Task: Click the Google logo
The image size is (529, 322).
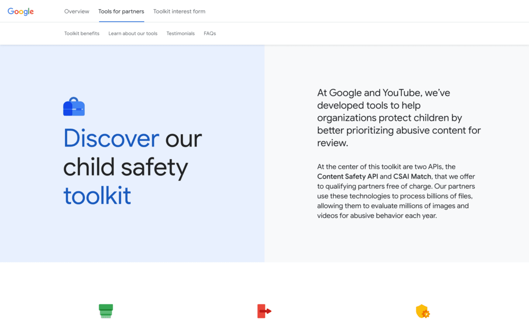Action: 21,11
